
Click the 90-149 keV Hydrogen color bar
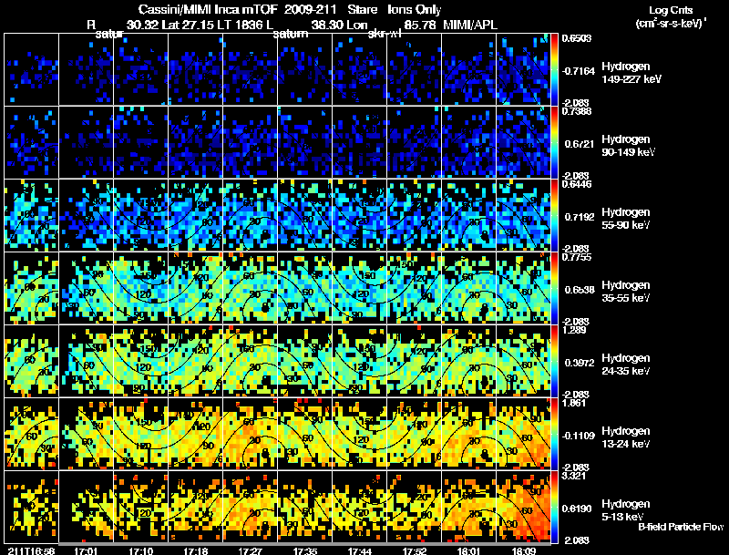point(556,141)
